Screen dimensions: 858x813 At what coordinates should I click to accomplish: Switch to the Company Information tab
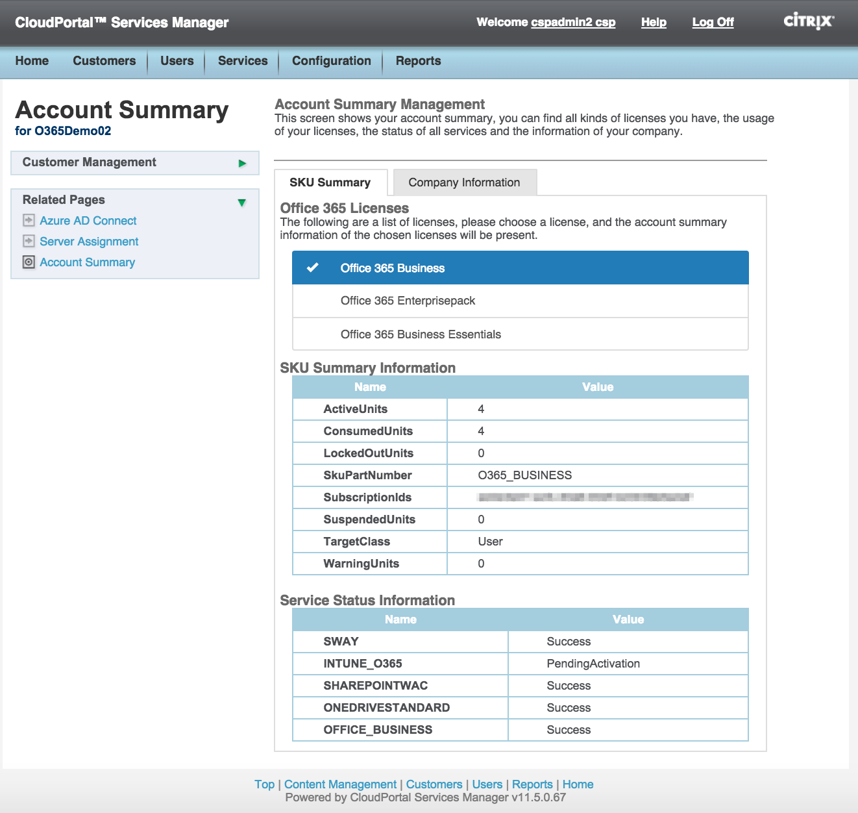click(x=464, y=182)
